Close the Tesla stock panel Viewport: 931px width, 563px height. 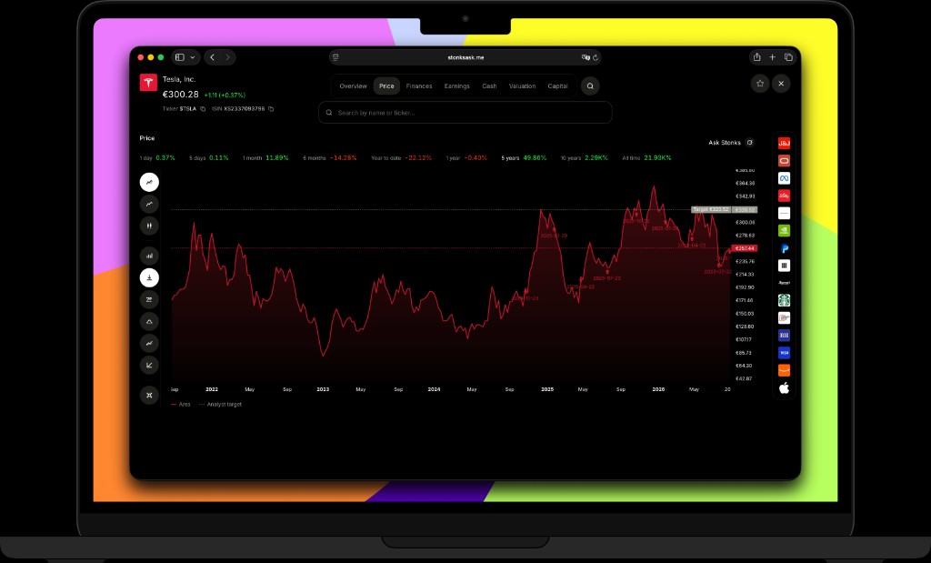pos(781,84)
